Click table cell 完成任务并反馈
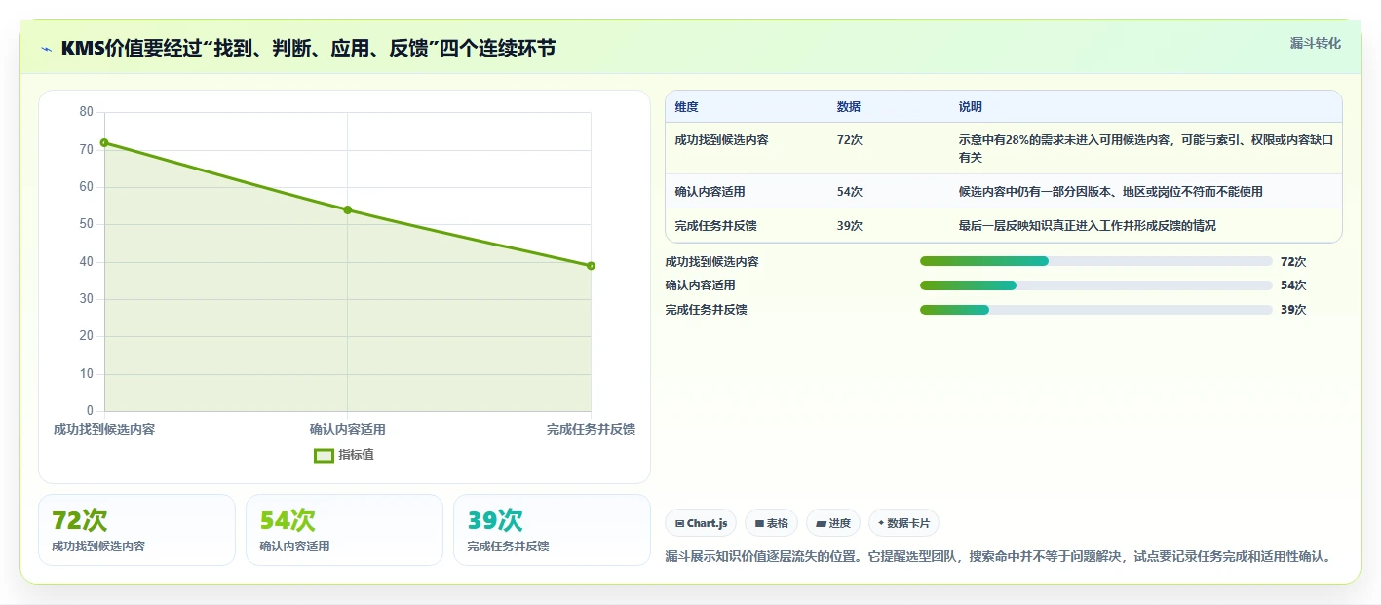Viewport: 1381px width, 605px height. (x=715, y=226)
